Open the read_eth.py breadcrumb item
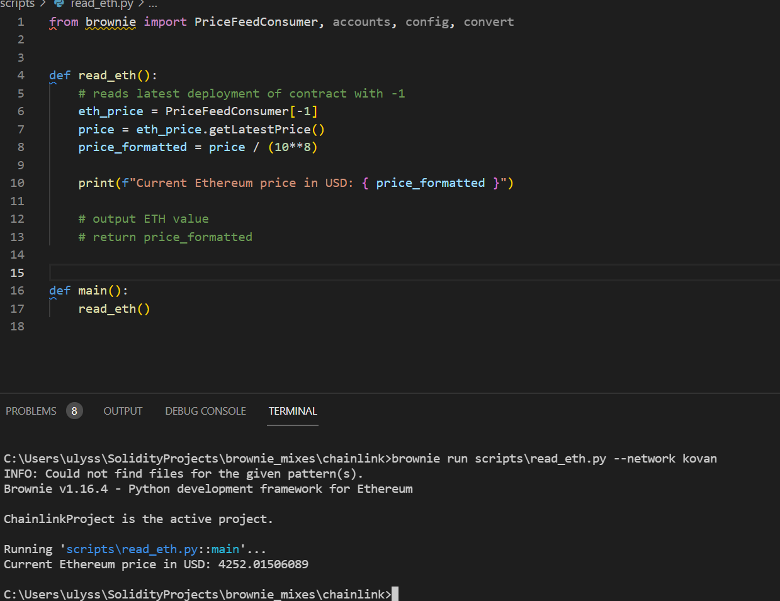The image size is (780, 601). point(102,4)
